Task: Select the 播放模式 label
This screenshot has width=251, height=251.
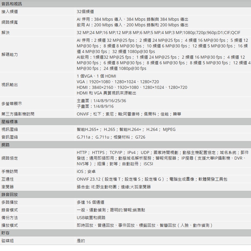Action: tap(10, 225)
